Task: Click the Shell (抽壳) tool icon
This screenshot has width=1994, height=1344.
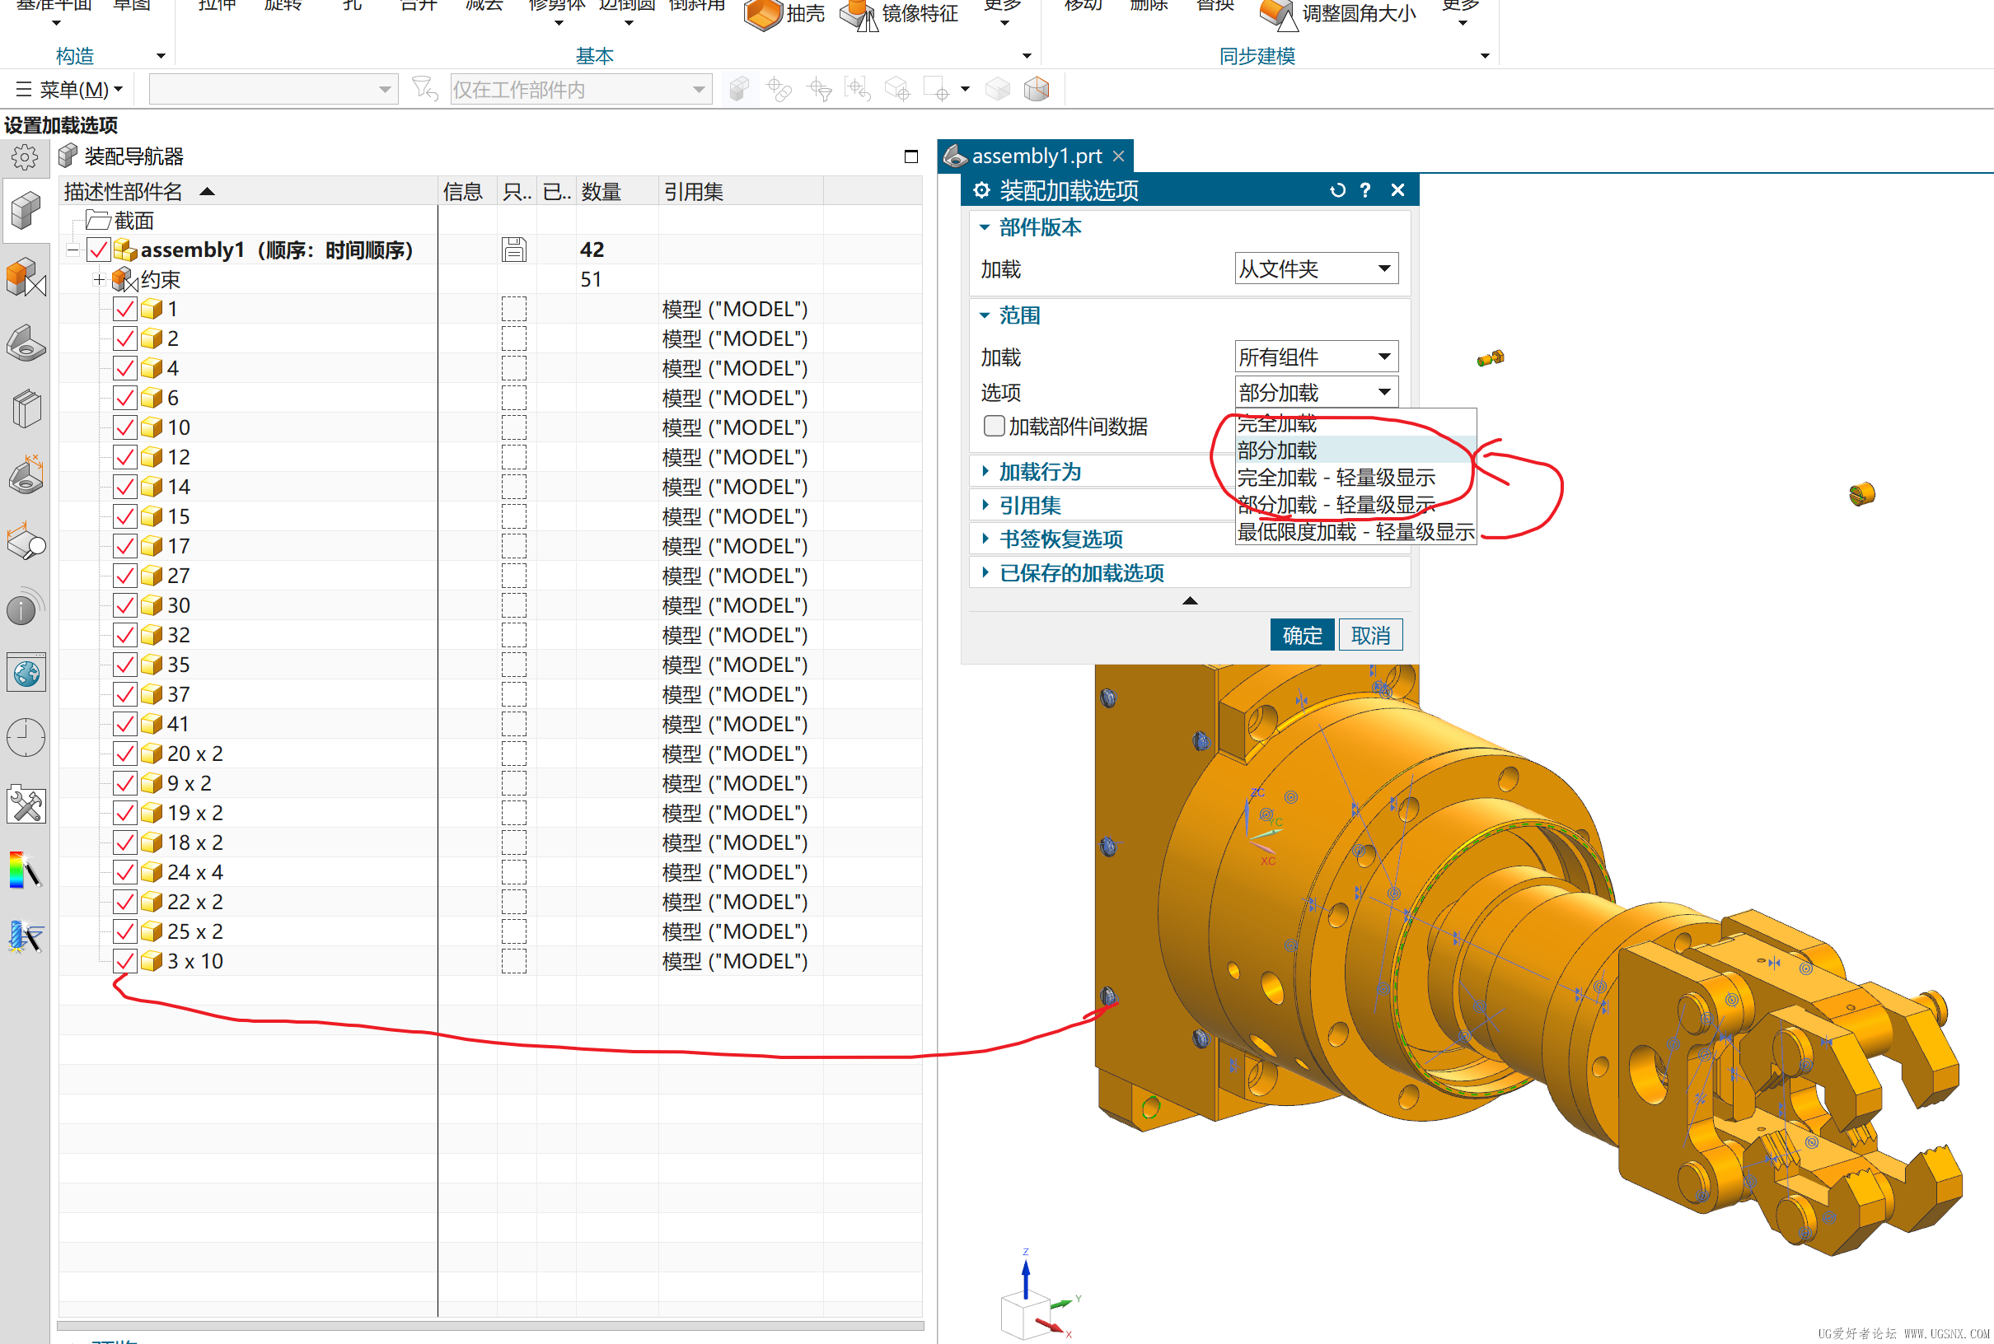Action: coord(762,14)
